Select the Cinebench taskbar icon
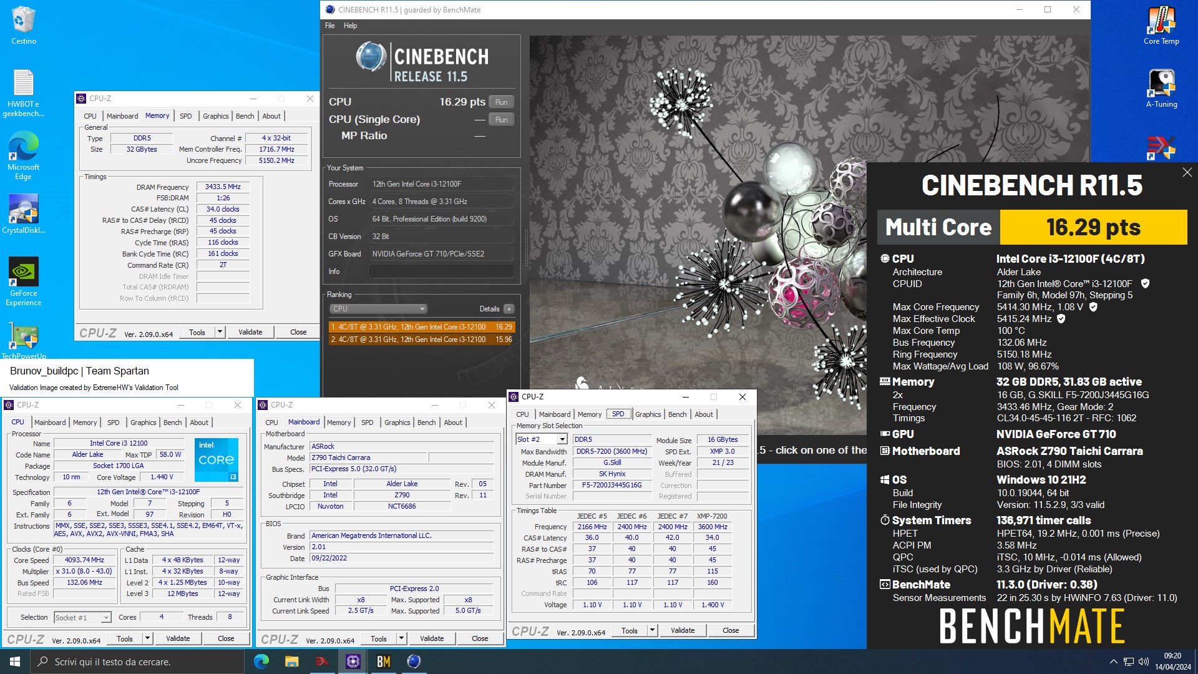The image size is (1198, 674). [x=414, y=662]
